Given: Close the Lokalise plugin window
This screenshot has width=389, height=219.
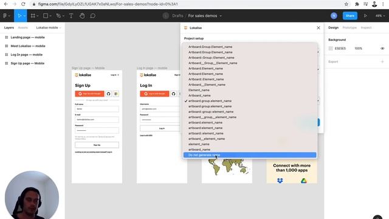Looking at the screenshot, I should 318,28.
